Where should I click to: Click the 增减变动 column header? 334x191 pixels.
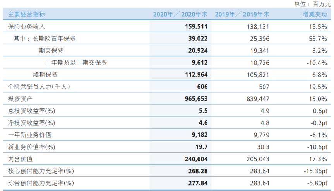(315, 14)
